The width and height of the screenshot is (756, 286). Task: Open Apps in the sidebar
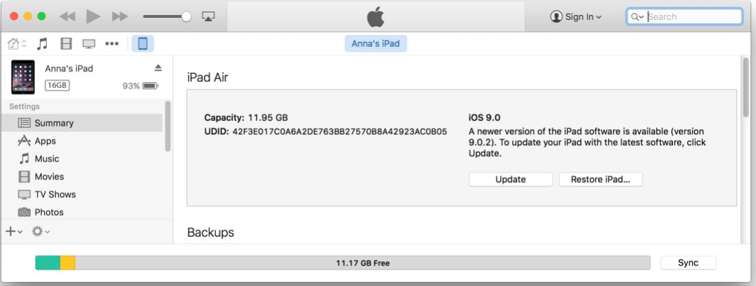82,141
